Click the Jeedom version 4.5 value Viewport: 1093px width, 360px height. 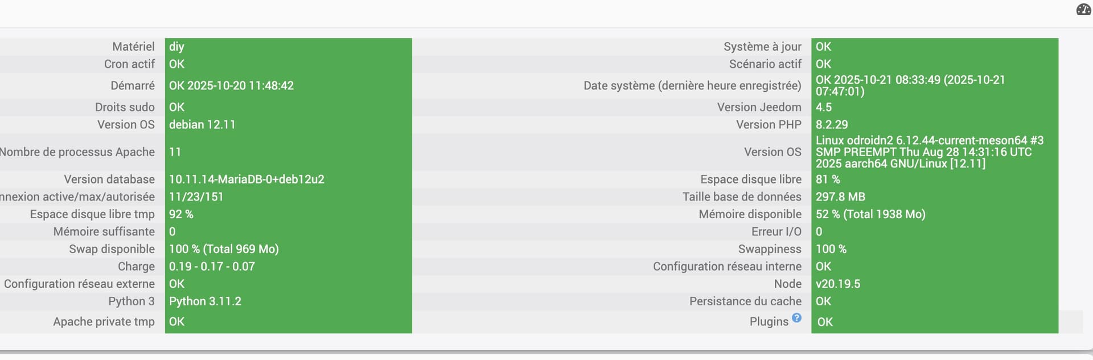click(824, 107)
